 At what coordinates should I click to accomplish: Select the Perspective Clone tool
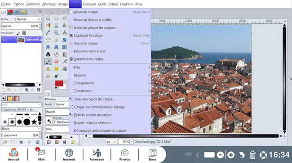64,69
